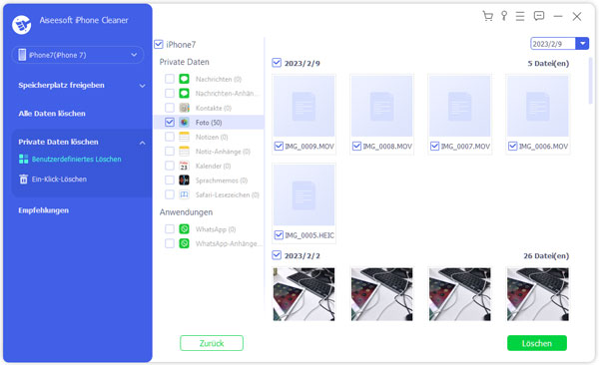Click the Foto photos icon
Viewport: 599px width, 365px height.
[184, 123]
